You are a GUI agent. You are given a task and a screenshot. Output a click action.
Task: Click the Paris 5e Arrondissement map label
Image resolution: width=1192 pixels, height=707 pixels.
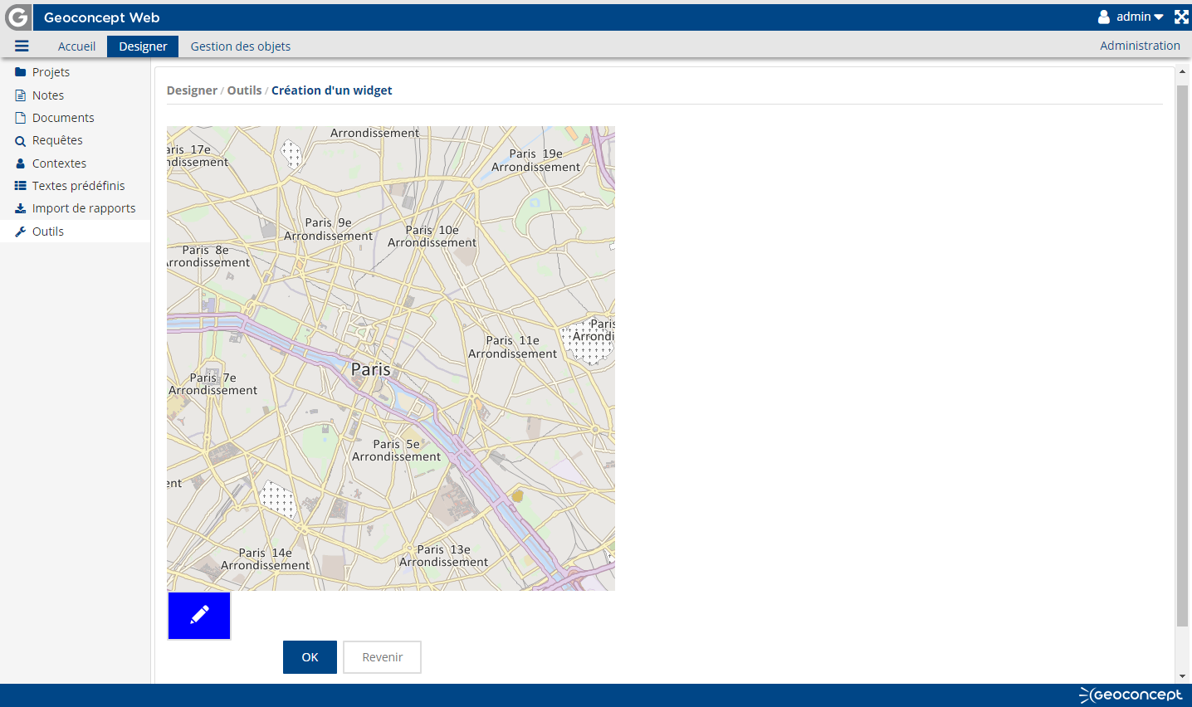point(397,451)
